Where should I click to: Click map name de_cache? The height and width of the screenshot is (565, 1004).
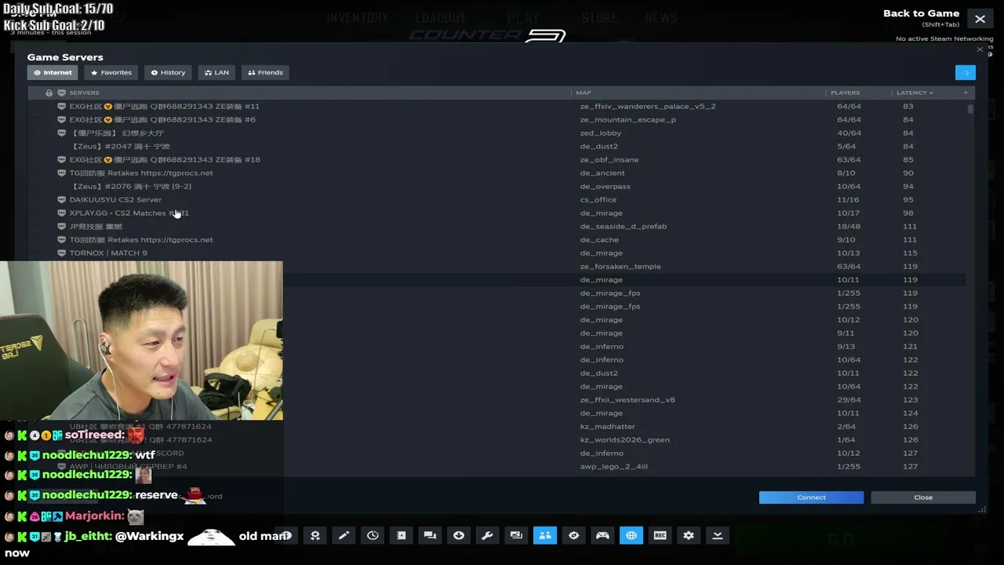599,239
